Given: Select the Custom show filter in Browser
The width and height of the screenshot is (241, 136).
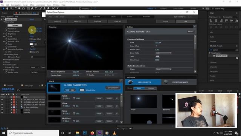Looking at the screenshot, I should (151, 88).
